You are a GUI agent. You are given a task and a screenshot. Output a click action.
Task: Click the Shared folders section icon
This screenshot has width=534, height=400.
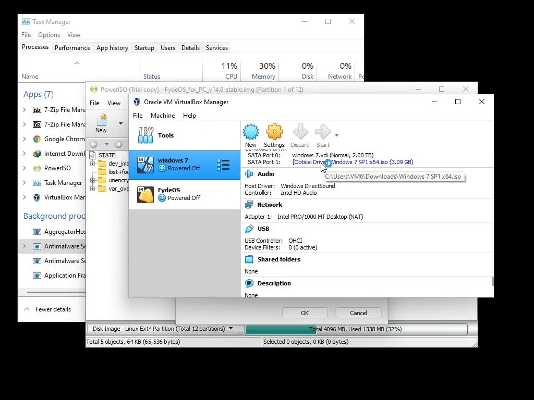pos(249,259)
